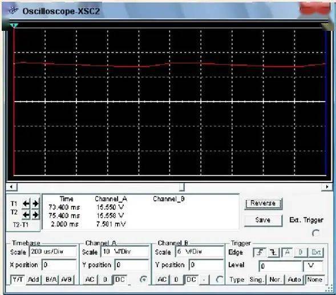336x295 pixels.
Task: Move T2 cursor left with arrow
Action: (26, 215)
